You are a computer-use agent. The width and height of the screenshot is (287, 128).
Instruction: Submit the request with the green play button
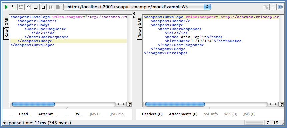tap(6, 7)
